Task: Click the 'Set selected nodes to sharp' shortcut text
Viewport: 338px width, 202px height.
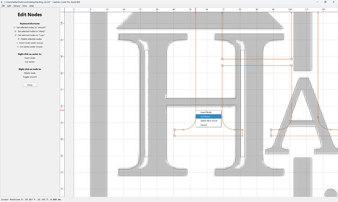Action: click(x=30, y=31)
